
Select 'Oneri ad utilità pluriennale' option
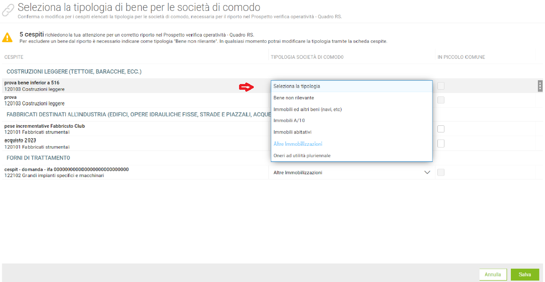351,155
